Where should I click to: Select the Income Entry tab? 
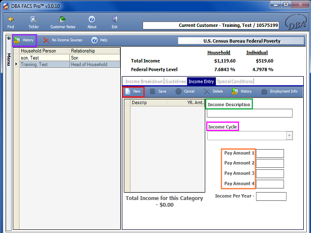click(x=201, y=81)
